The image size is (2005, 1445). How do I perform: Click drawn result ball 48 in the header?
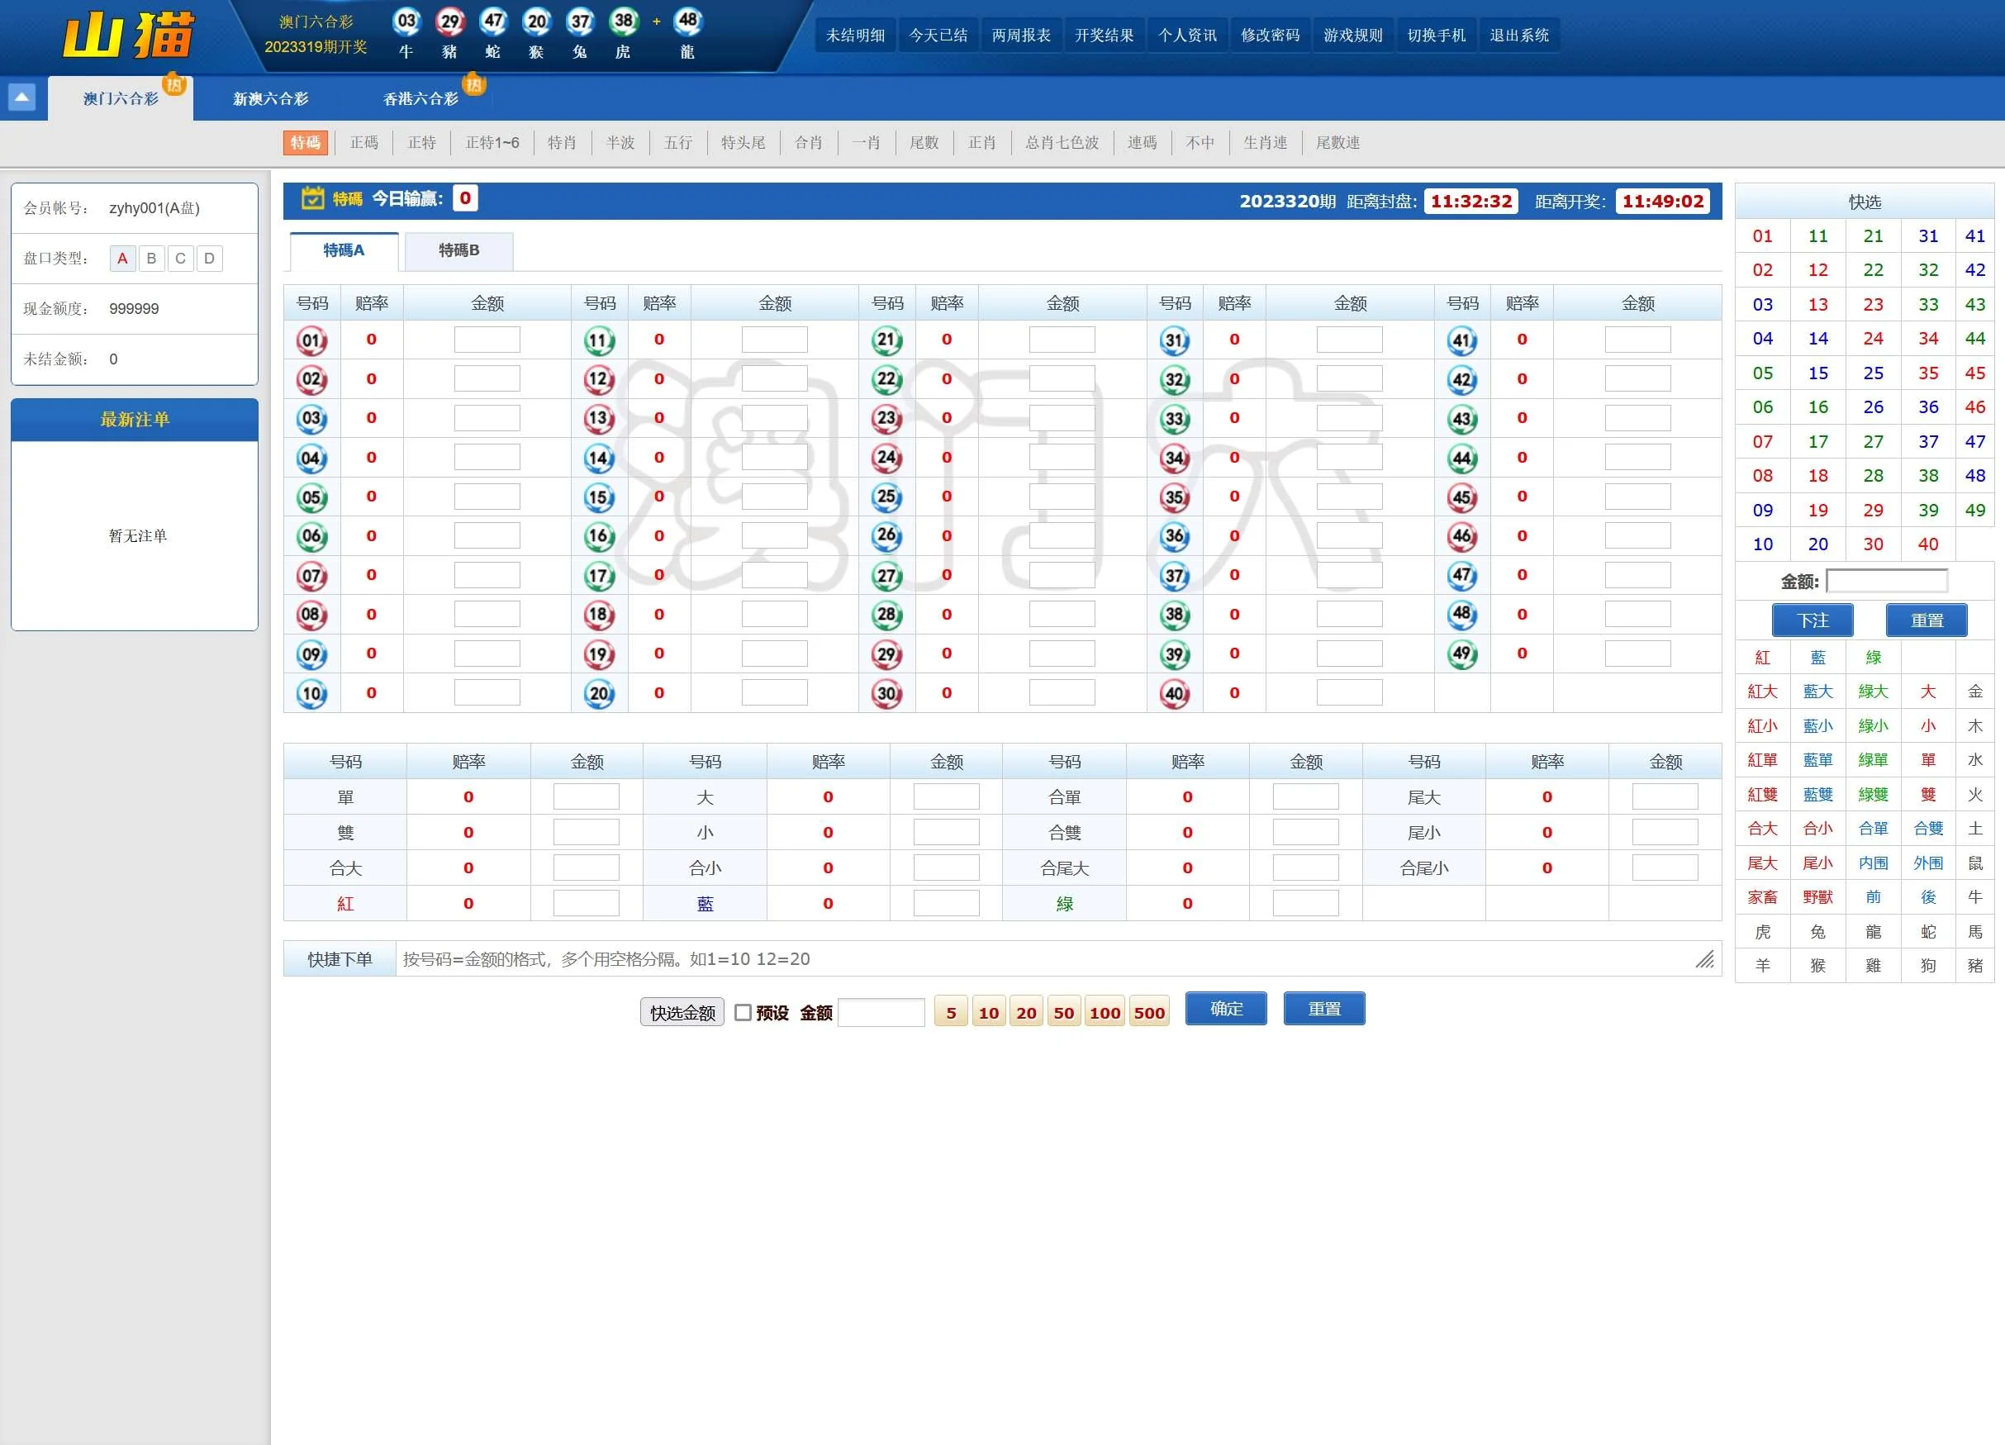point(687,21)
